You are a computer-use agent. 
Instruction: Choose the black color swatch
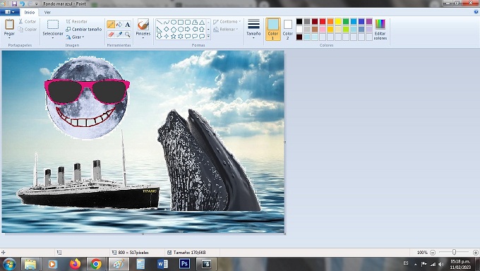(x=299, y=21)
